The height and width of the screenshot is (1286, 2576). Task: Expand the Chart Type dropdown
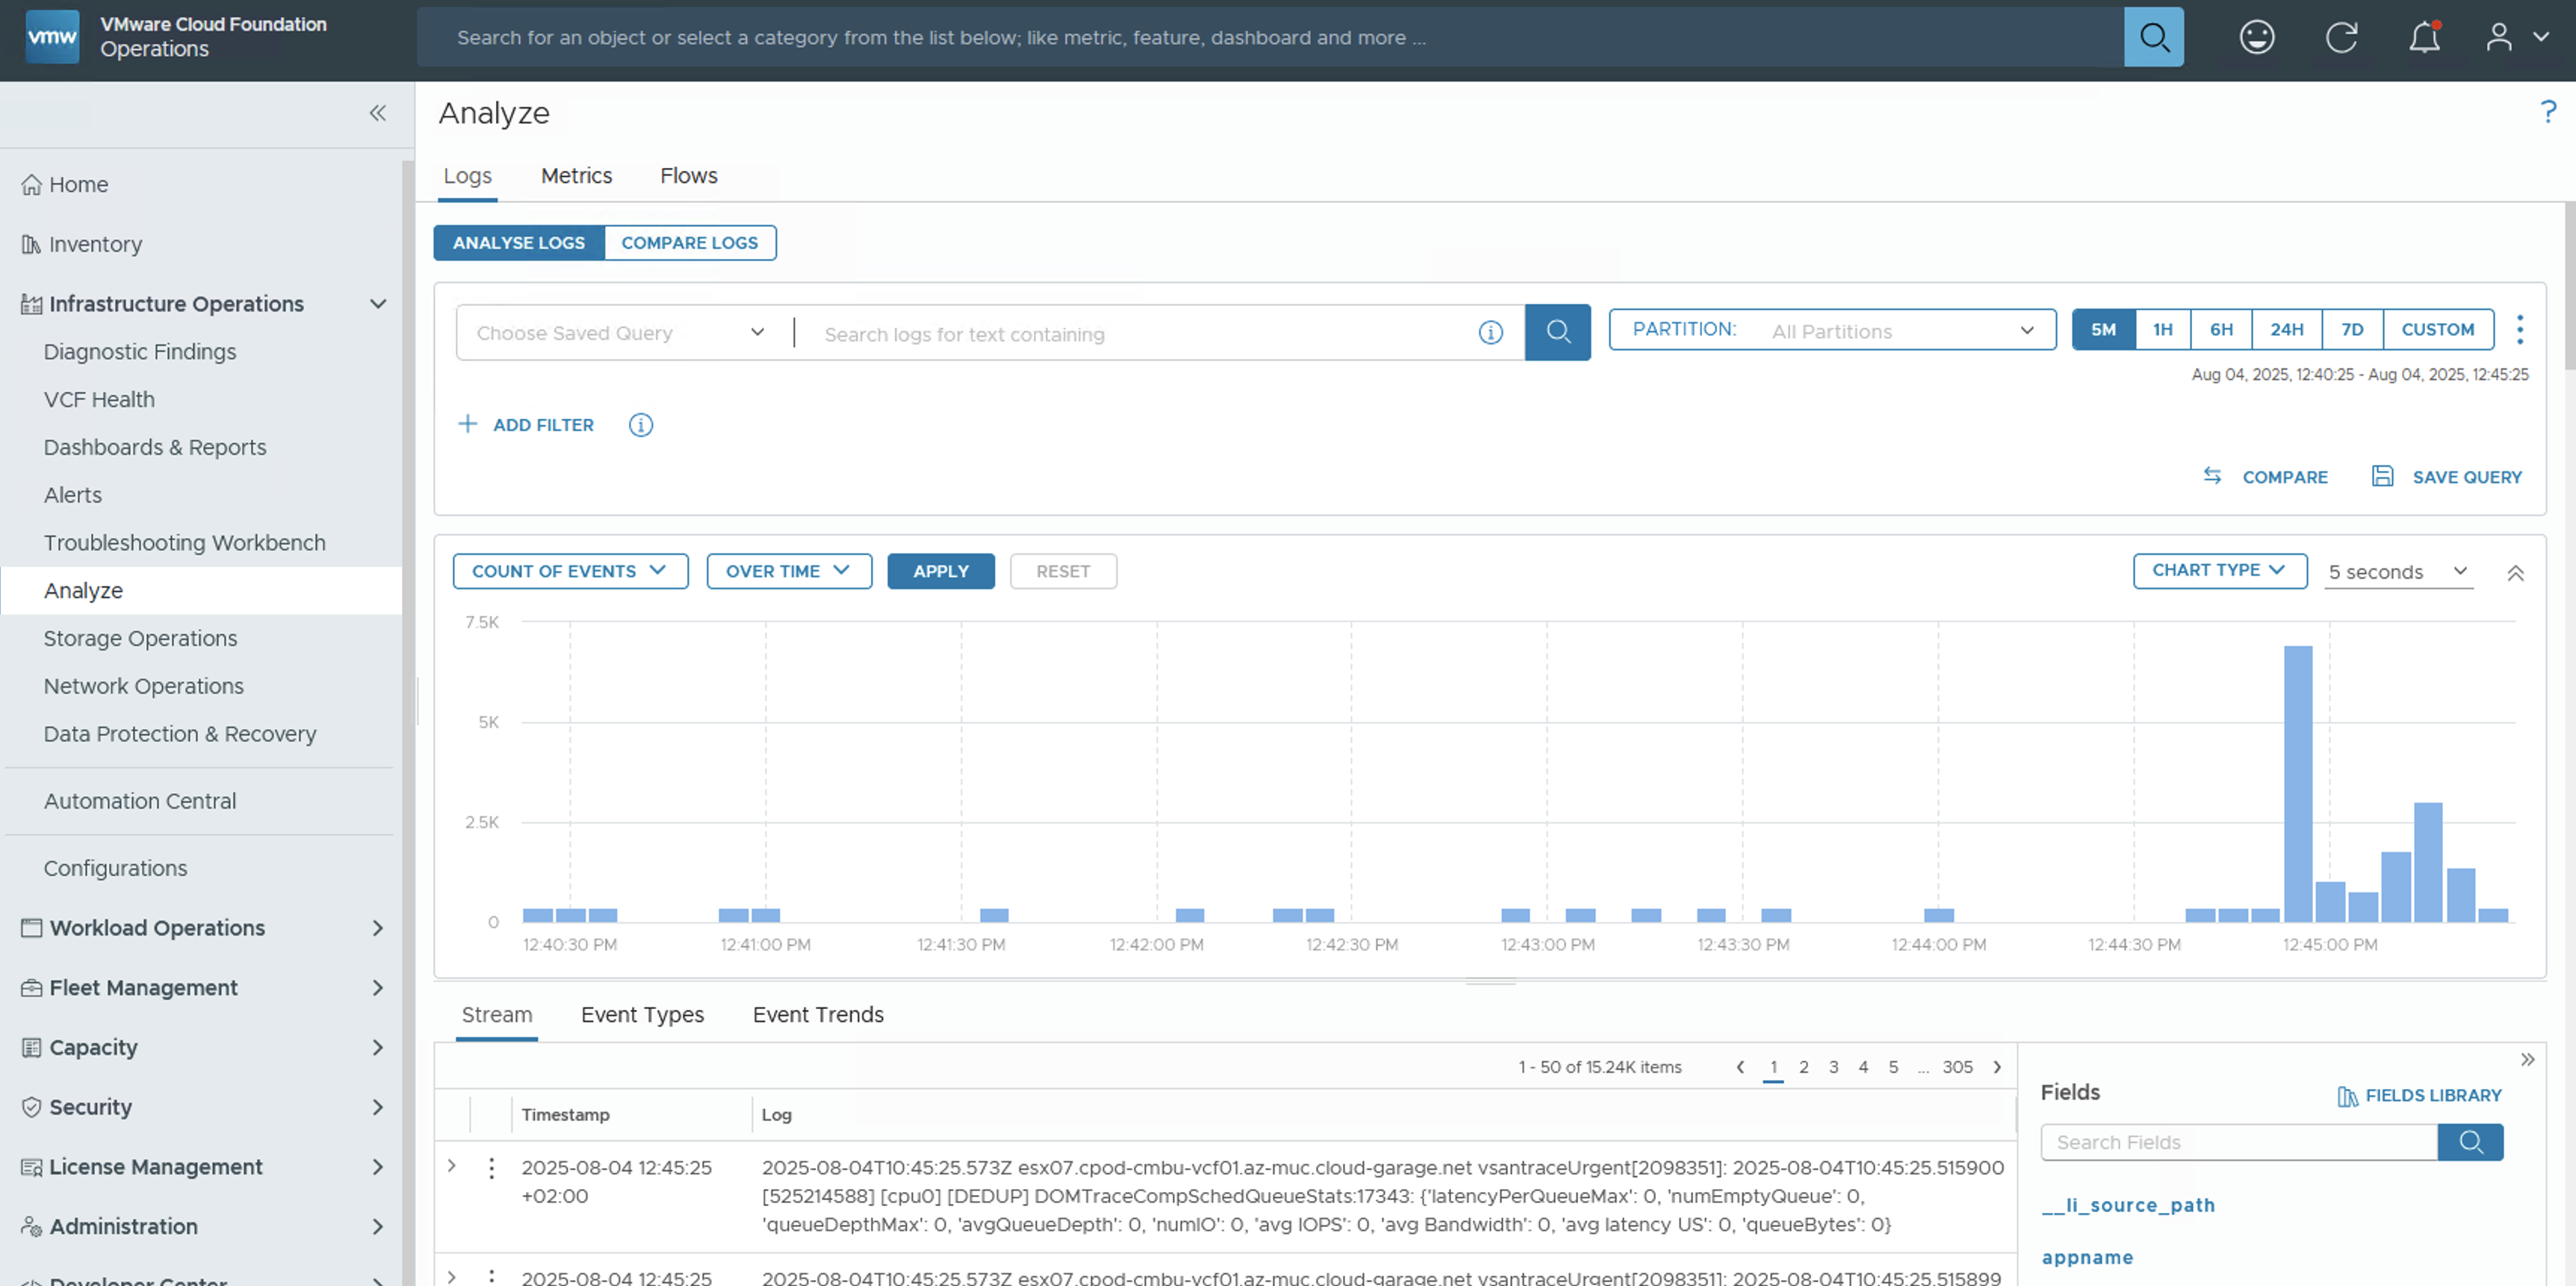click(2219, 571)
